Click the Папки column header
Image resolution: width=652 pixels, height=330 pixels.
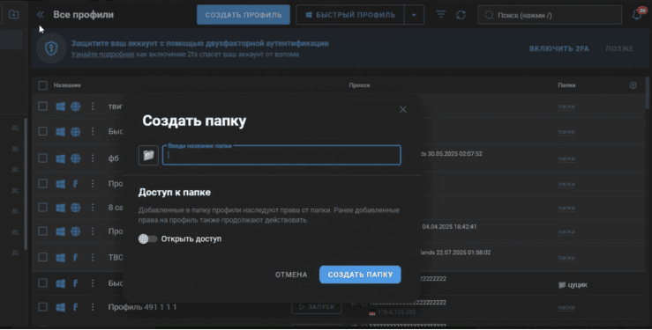[x=566, y=85]
